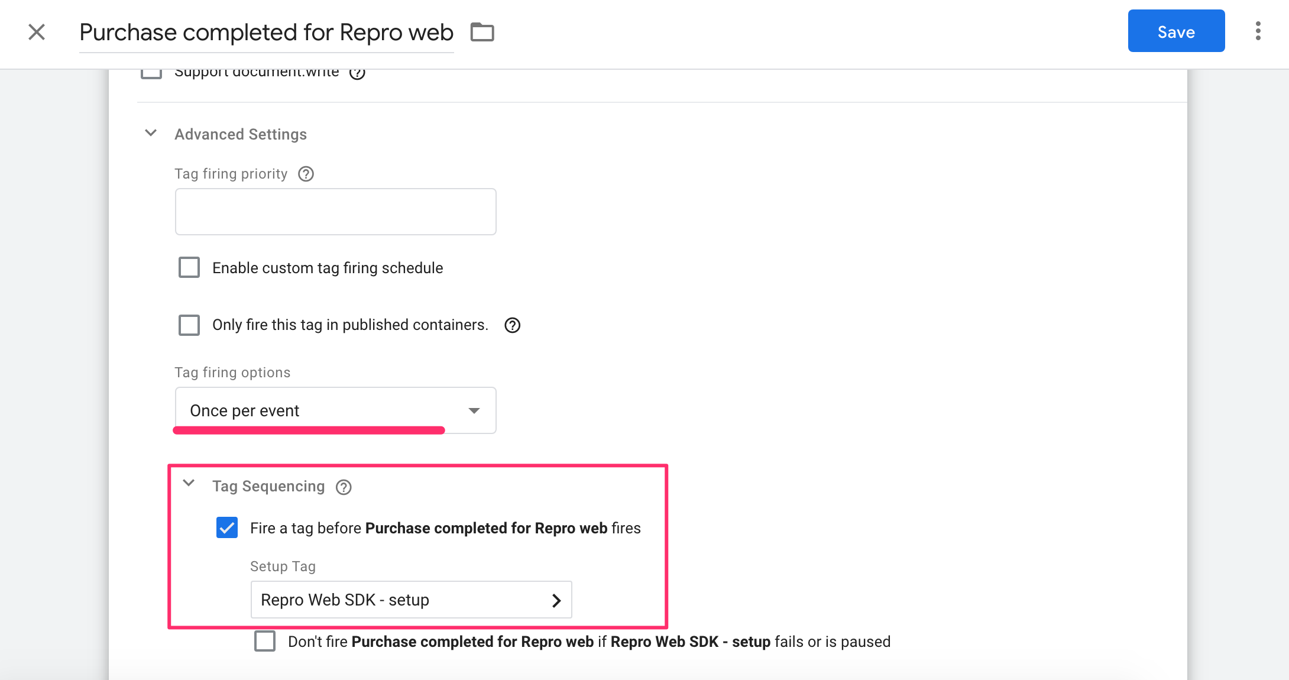Image resolution: width=1289 pixels, height=680 pixels.
Task: Open the Tag firing options dropdown
Action: click(x=335, y=410)
